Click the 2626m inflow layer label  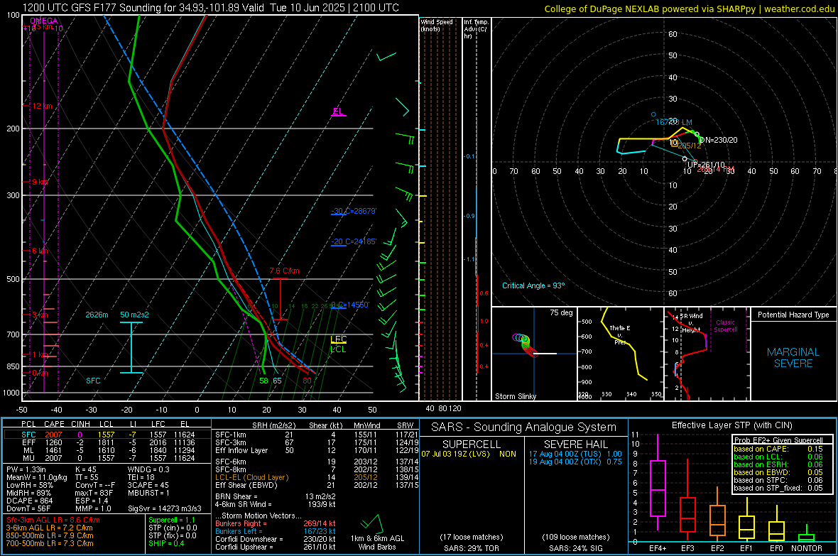(97, 315)
